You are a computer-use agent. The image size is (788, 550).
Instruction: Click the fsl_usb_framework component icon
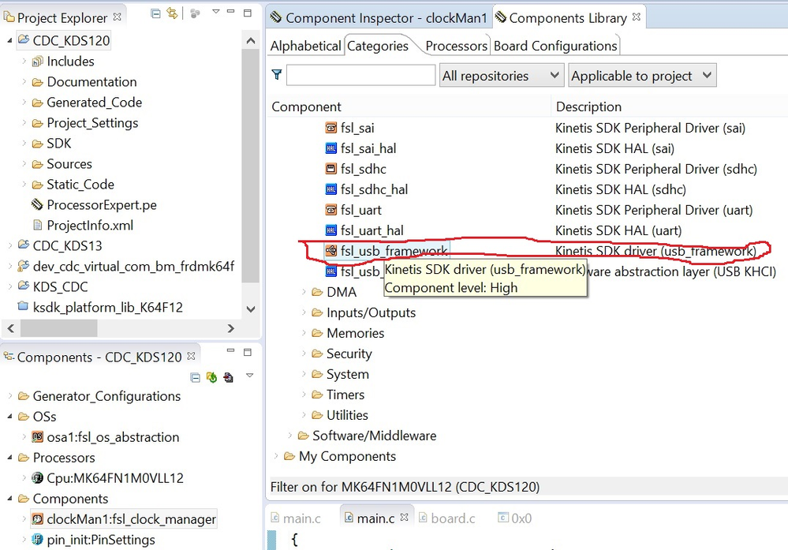pyautogui.click(x=331, y=250)
